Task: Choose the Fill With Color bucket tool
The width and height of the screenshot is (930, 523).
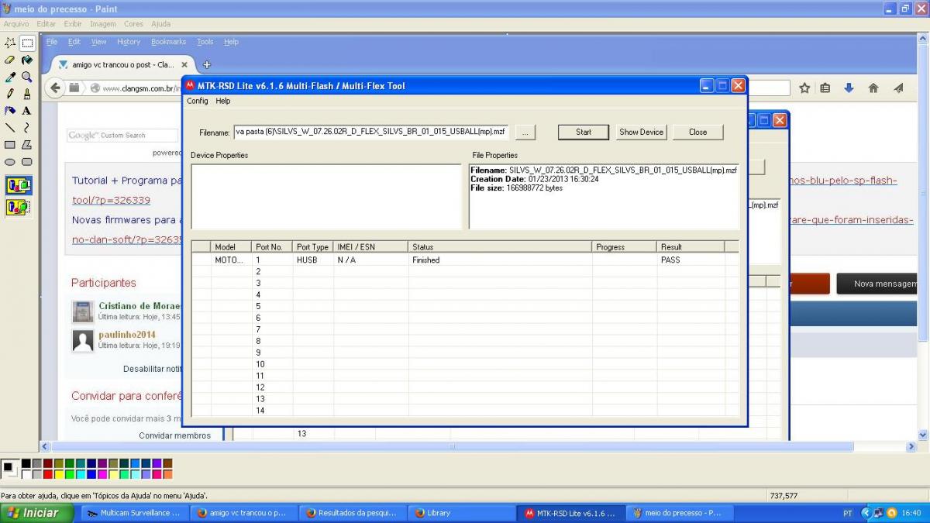Action: (x=26, y=60)
